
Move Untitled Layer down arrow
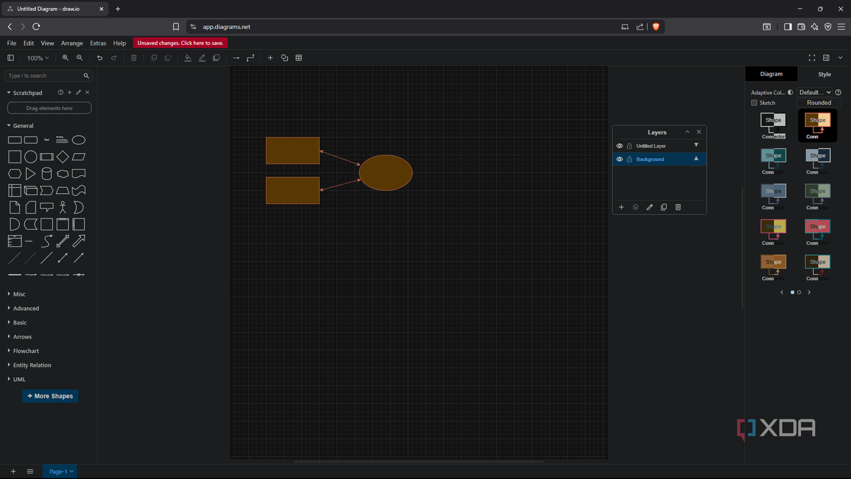(x=696, y=145)
